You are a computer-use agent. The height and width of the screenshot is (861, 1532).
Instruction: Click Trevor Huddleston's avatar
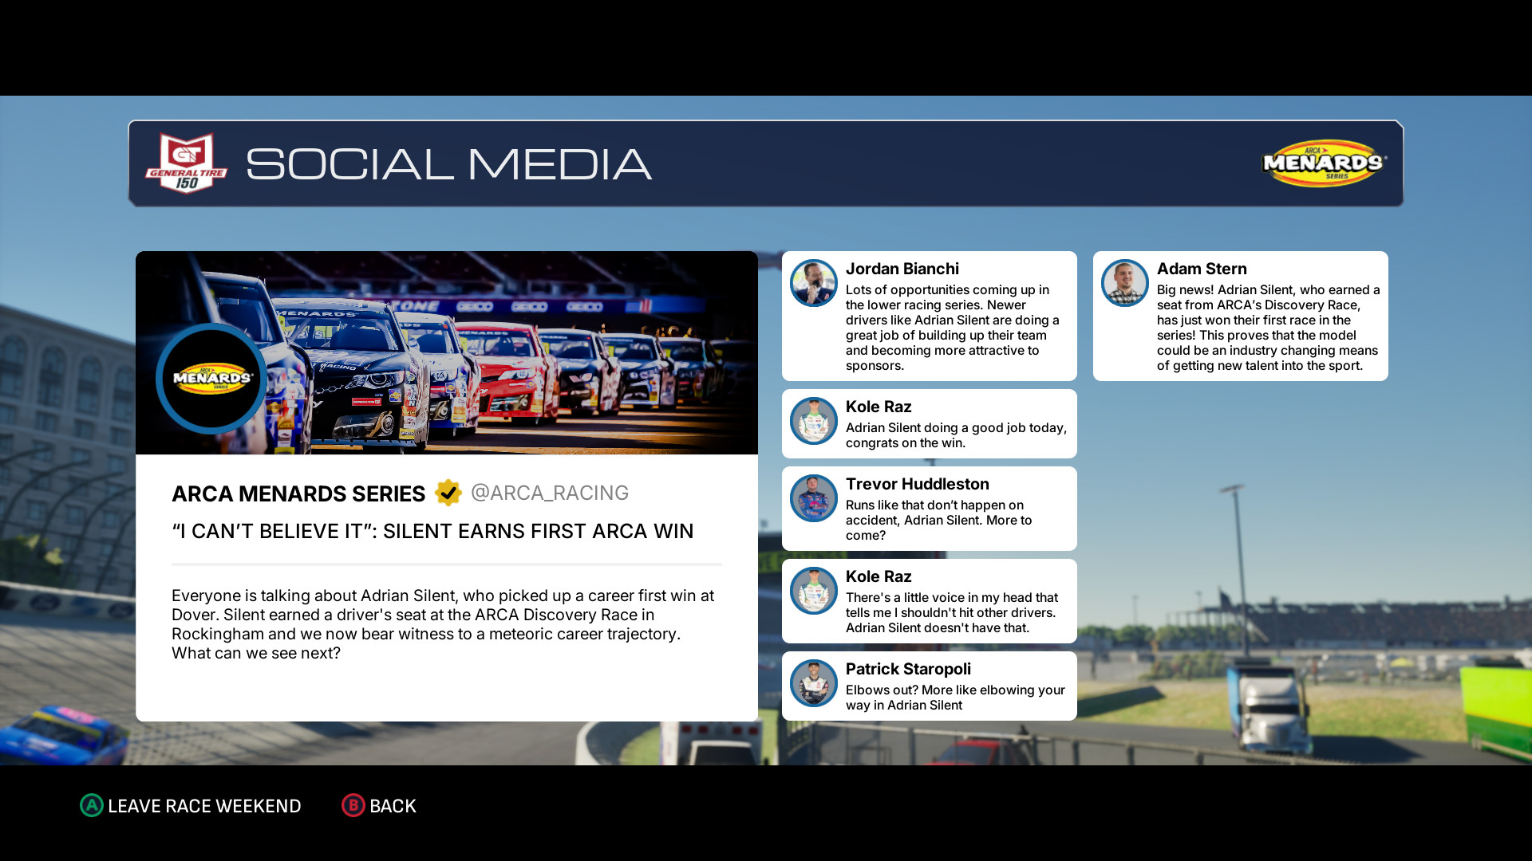pos(813,498)
